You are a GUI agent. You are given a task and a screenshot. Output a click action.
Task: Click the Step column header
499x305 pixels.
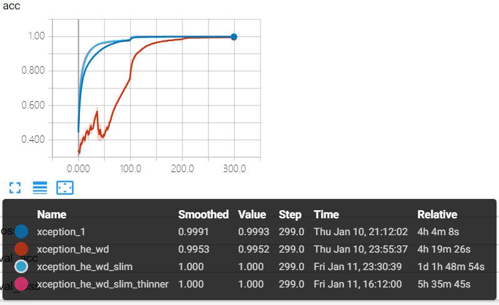[x=290, y=215]
